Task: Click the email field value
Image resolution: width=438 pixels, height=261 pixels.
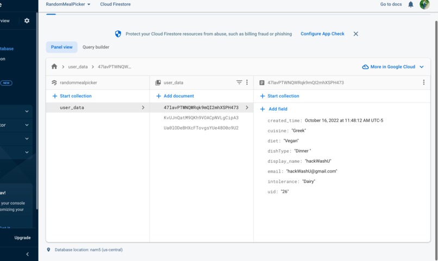Action: 312,171
